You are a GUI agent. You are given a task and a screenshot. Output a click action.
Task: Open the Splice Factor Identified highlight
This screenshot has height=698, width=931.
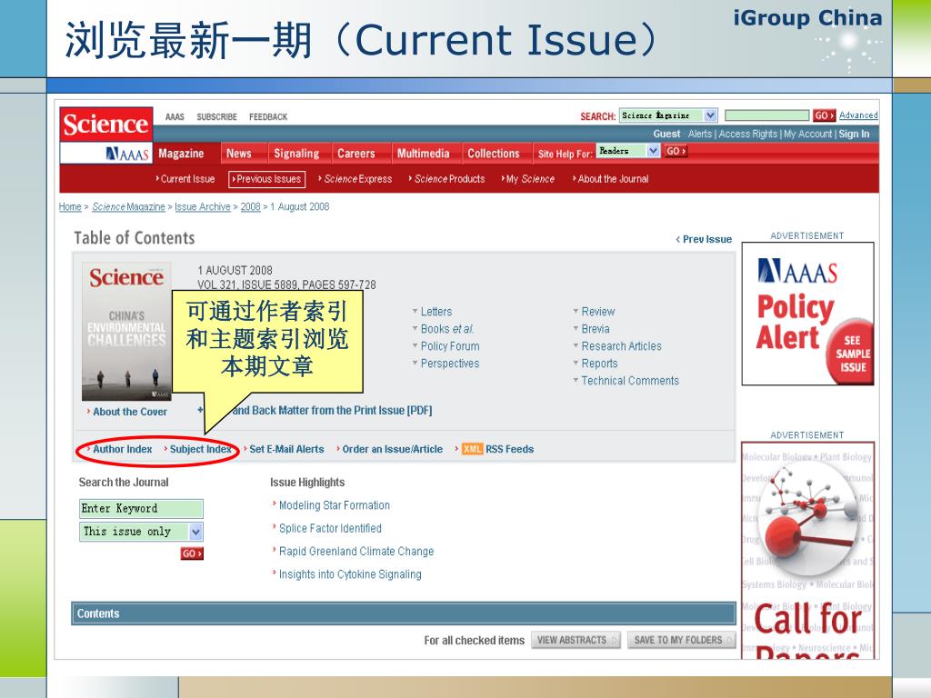330,528
